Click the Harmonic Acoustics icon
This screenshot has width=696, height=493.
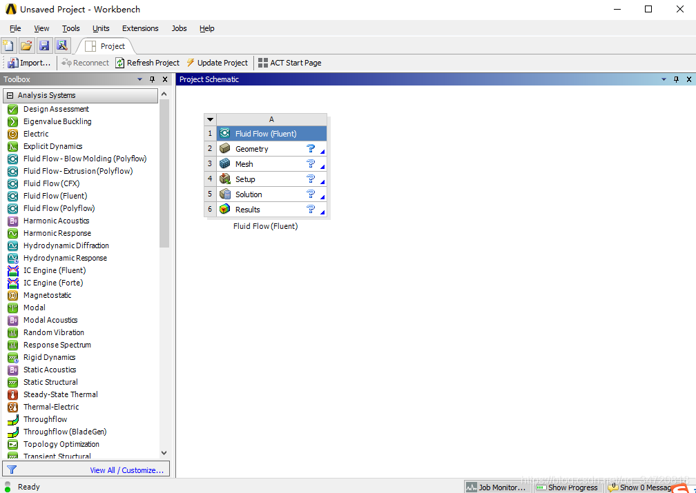pos(13,221)
